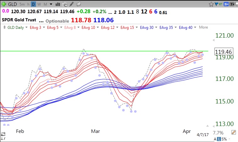Expand the EAvg 30 dropdown arrow

(156, 28)
